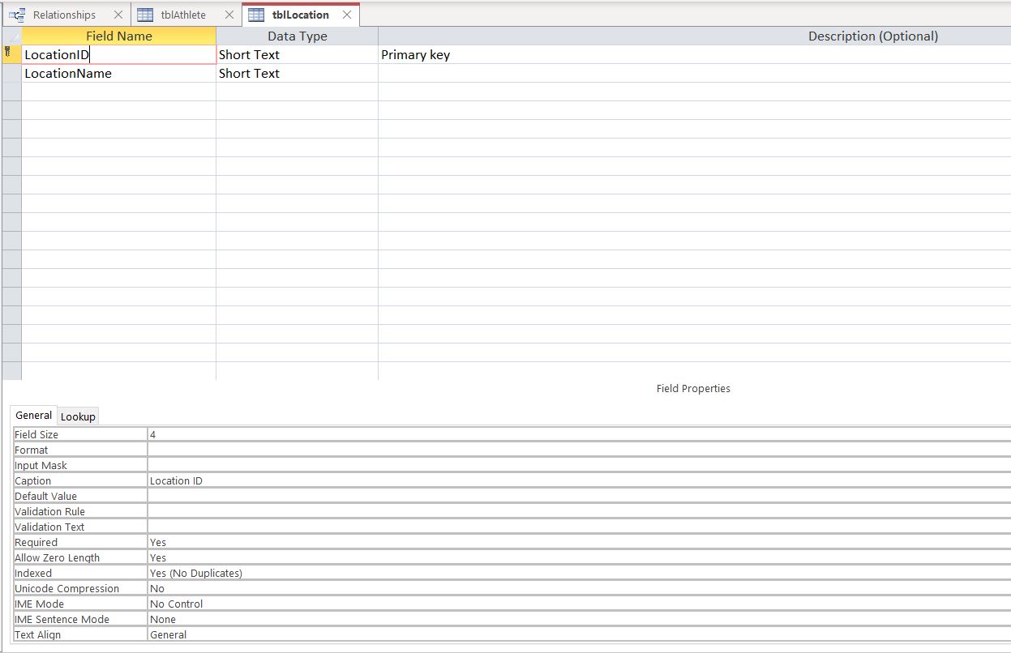Switch to the Lookup properties tab

[78, 416]
